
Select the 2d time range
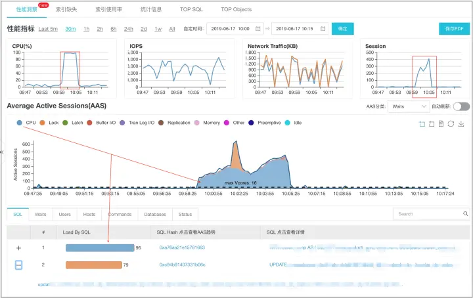click(x=144, y=29)
